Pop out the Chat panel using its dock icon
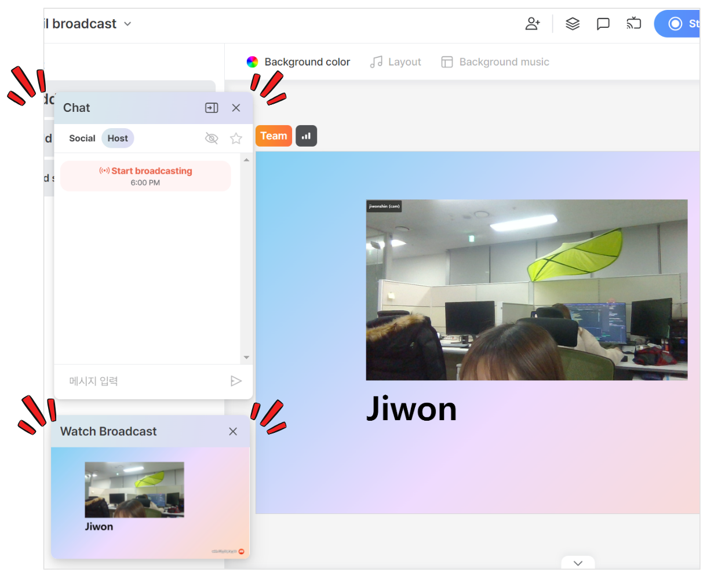The image size is (718, 583). 212,108
